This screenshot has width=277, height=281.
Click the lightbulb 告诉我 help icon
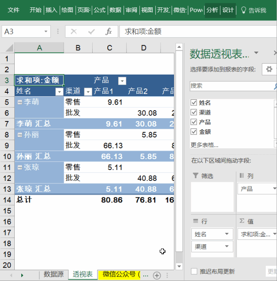(x=244, y=10)
